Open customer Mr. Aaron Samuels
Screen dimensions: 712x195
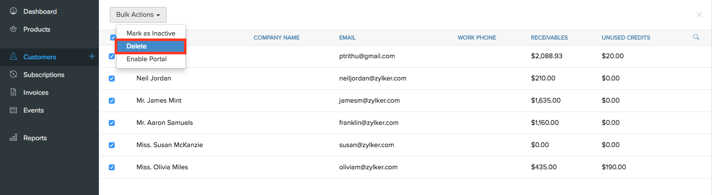(x=165, y=122)
